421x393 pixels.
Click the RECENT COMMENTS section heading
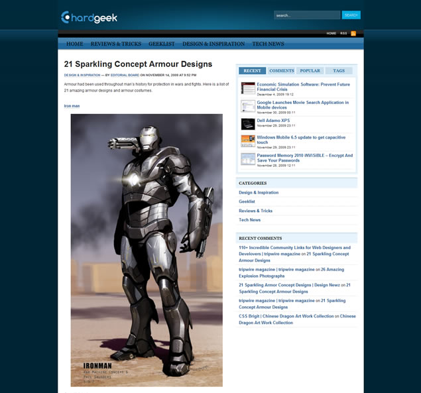point(260,239)
